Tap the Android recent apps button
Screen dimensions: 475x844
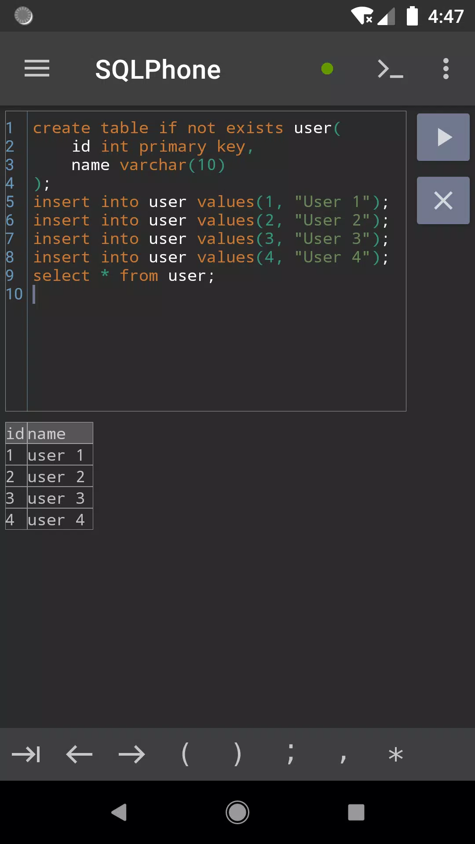(x=356, y=812)
